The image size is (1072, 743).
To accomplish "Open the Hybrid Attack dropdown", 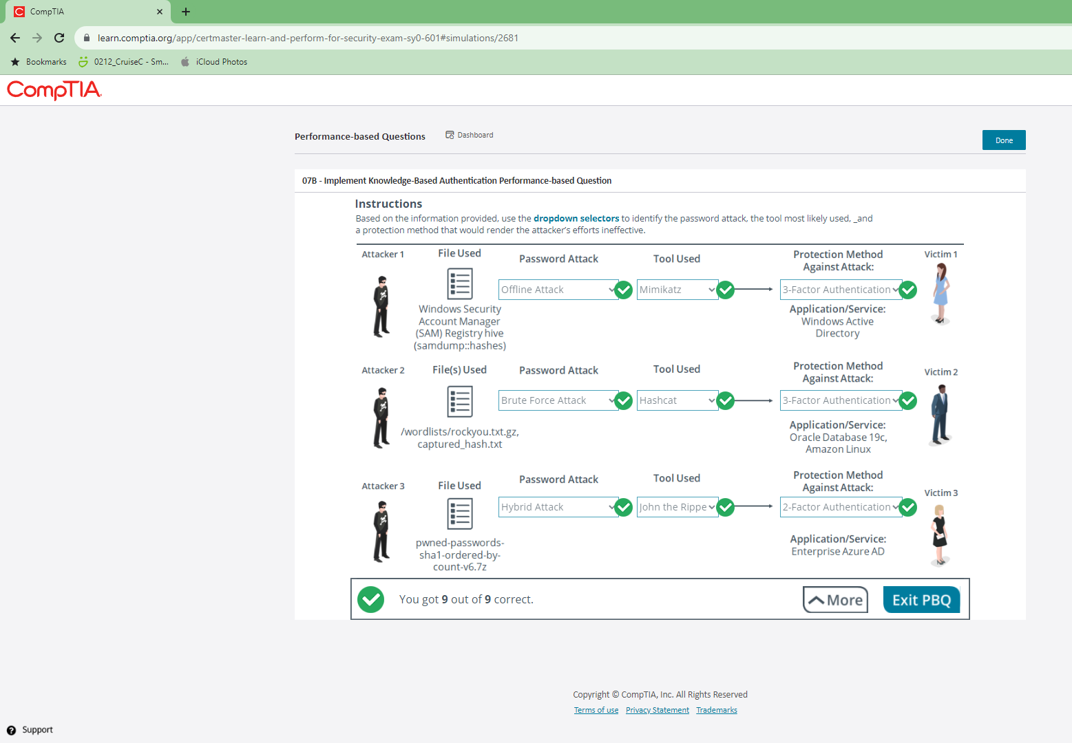I will 557,507.
